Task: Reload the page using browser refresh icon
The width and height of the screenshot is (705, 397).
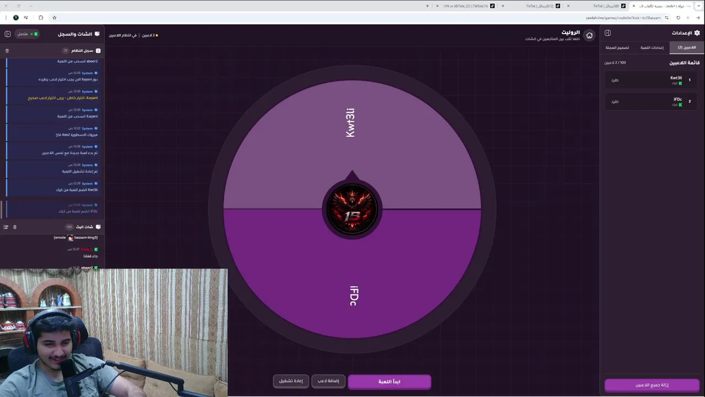Action: 678,18
